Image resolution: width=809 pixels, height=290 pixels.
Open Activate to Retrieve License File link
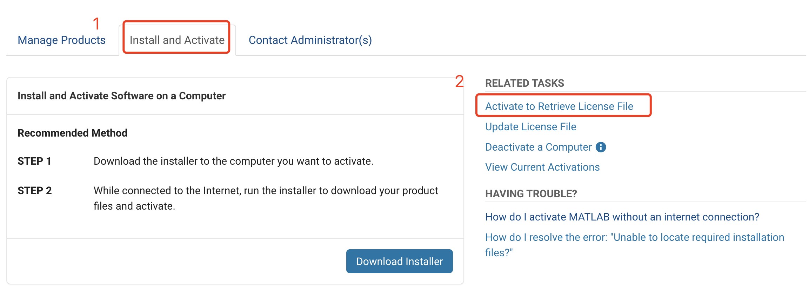[x=559, y=106]
